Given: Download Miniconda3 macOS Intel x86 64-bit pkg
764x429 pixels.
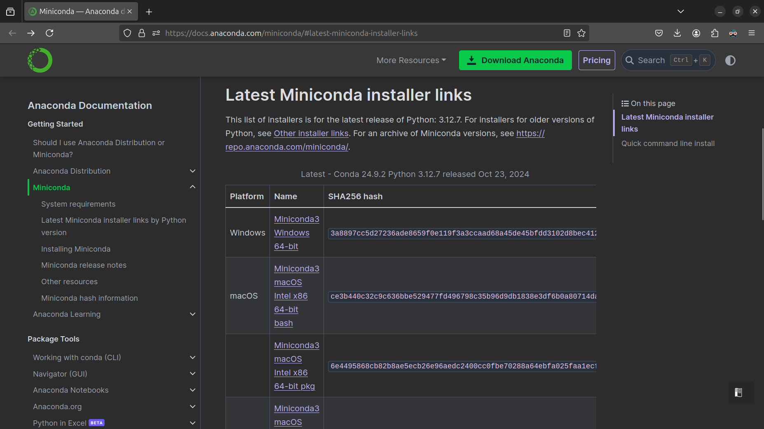Looking at the screenshot, I should tap(297, 365).
